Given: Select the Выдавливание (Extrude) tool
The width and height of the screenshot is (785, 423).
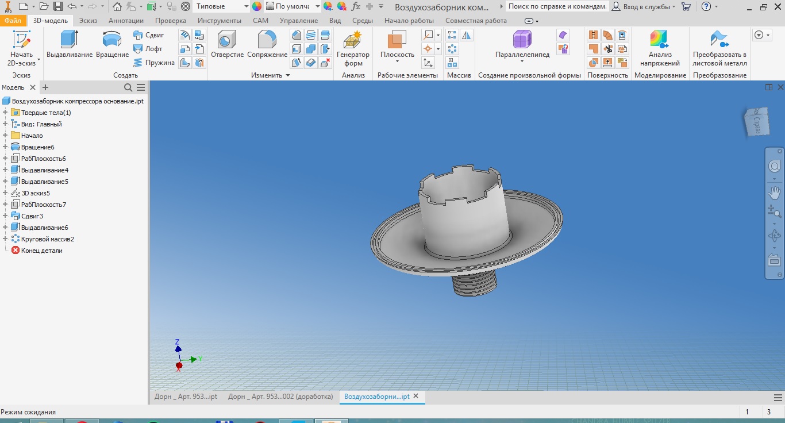Looking at the screenshot, I should [69, 44].
